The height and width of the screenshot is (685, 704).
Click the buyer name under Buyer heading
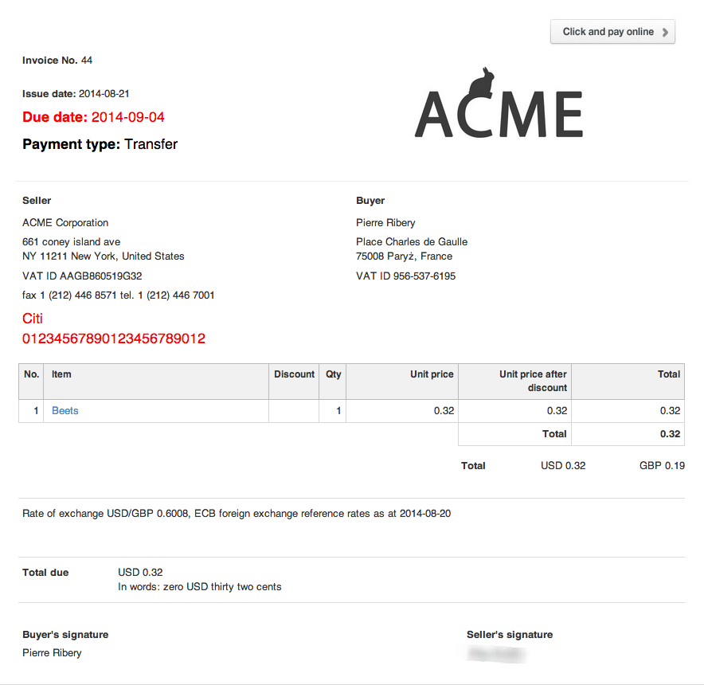click(385, 223)
